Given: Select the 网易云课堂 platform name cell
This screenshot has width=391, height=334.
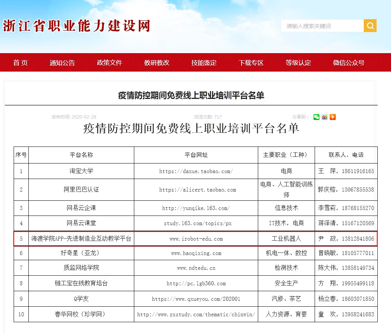Looking at the screenshot, I should click(x=81, y=223).
